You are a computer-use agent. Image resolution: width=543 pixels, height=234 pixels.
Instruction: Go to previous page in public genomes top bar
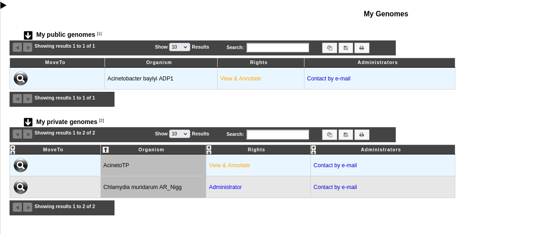pos(17,47)
